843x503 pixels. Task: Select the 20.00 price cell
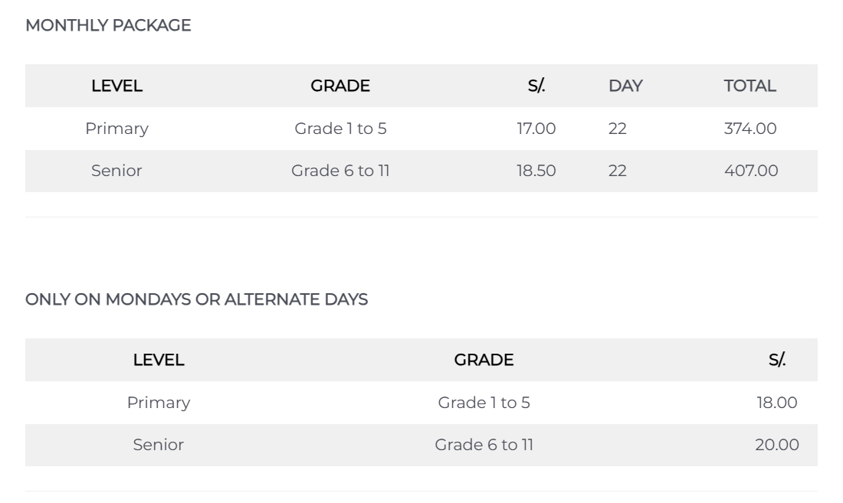[777, 445]
